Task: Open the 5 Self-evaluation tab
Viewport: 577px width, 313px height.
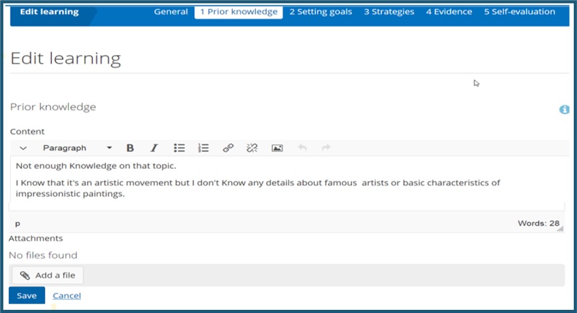Action: [519, 11]
